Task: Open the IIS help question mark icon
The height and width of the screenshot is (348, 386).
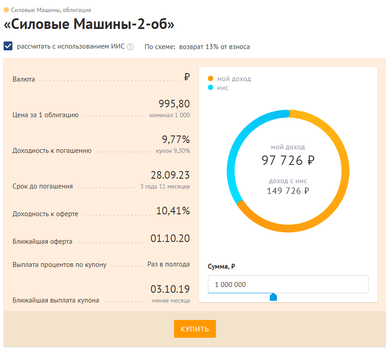Action: [x=130, y=47]
